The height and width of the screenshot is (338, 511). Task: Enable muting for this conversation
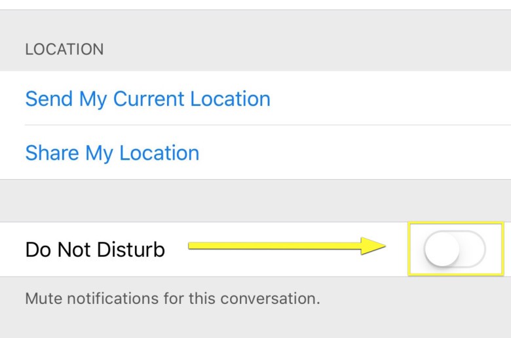click(x=455, y=249)
